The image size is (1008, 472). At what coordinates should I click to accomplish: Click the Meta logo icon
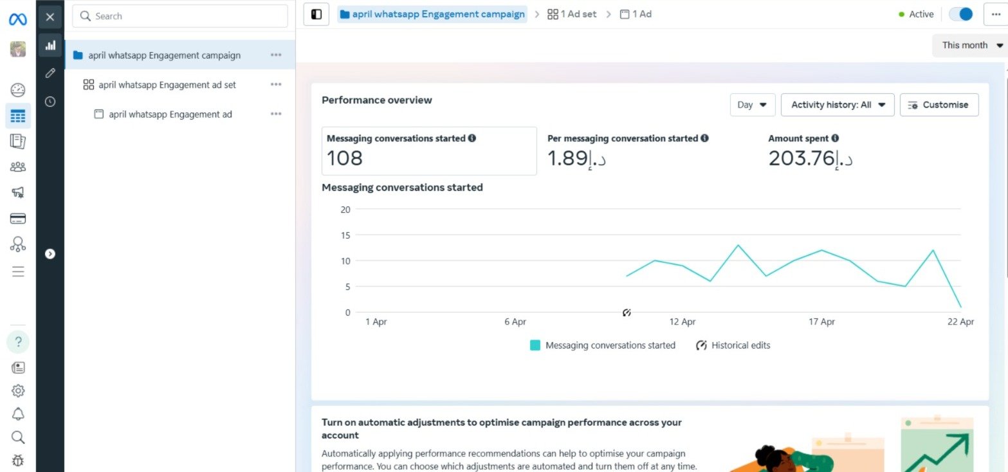(x=18, y=19)
